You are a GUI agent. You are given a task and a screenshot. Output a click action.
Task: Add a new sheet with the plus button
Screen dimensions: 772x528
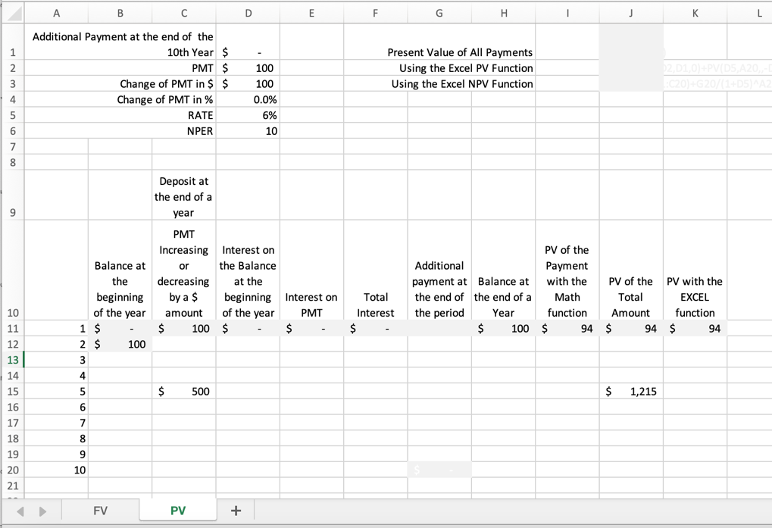point(236,511)
